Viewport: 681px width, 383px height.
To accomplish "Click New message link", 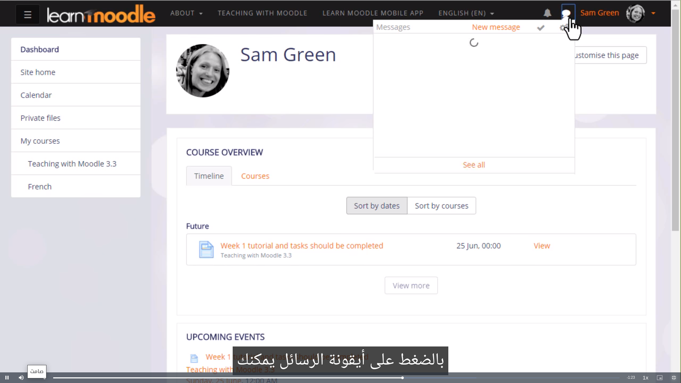I will tap(496, 27).
